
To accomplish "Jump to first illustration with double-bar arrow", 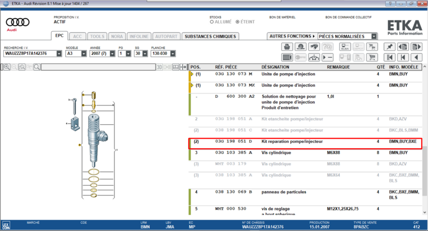I will [389, 57].
